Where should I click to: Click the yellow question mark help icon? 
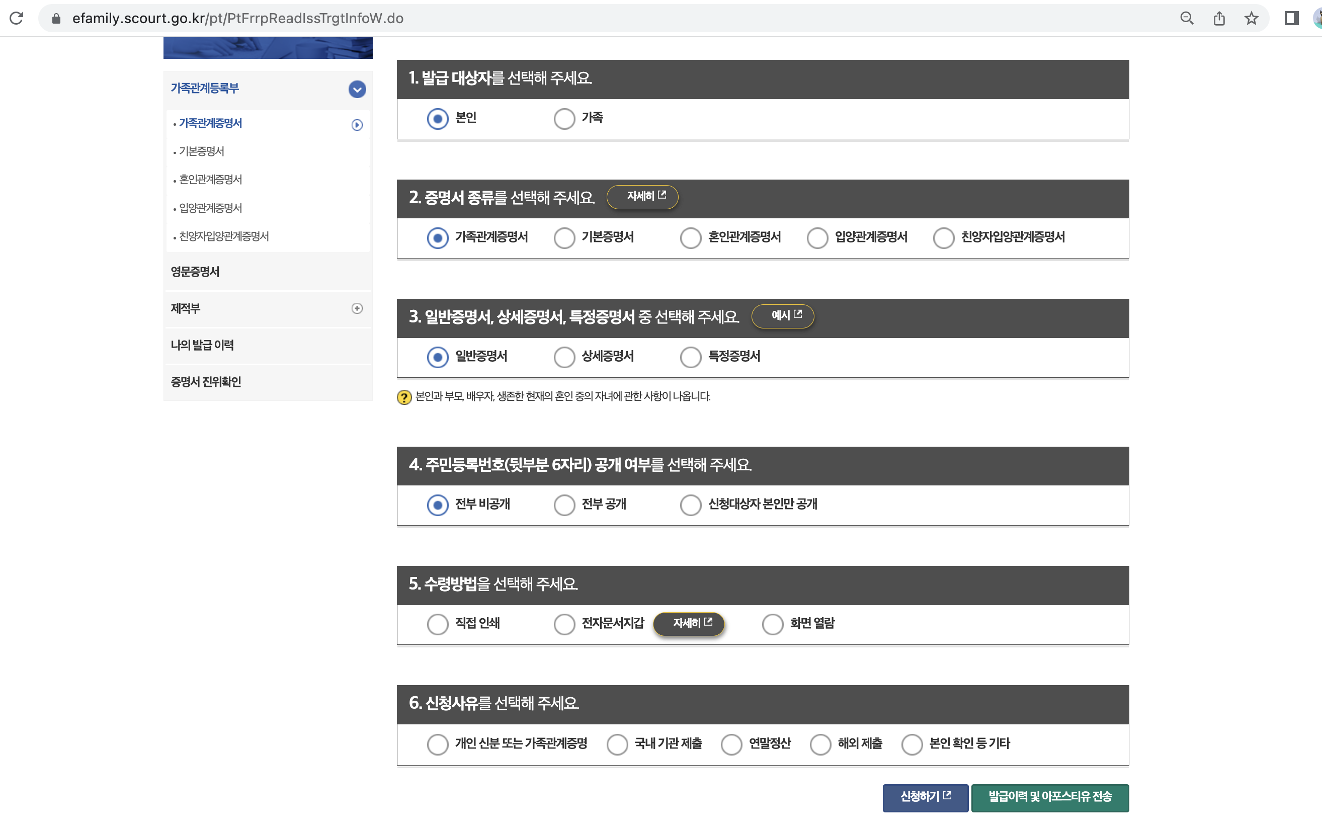(404, 397)
